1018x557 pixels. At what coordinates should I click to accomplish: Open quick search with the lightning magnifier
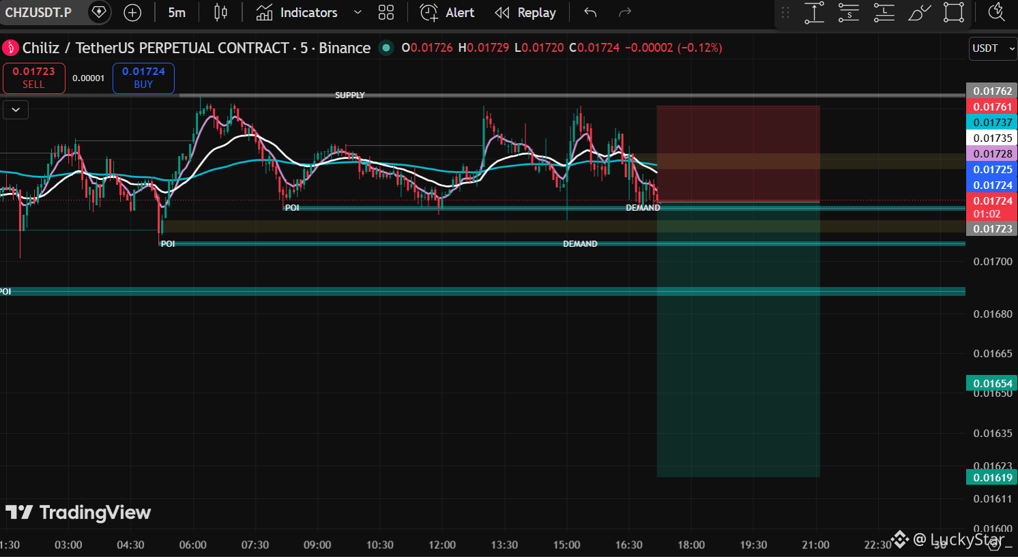[997, 12]
